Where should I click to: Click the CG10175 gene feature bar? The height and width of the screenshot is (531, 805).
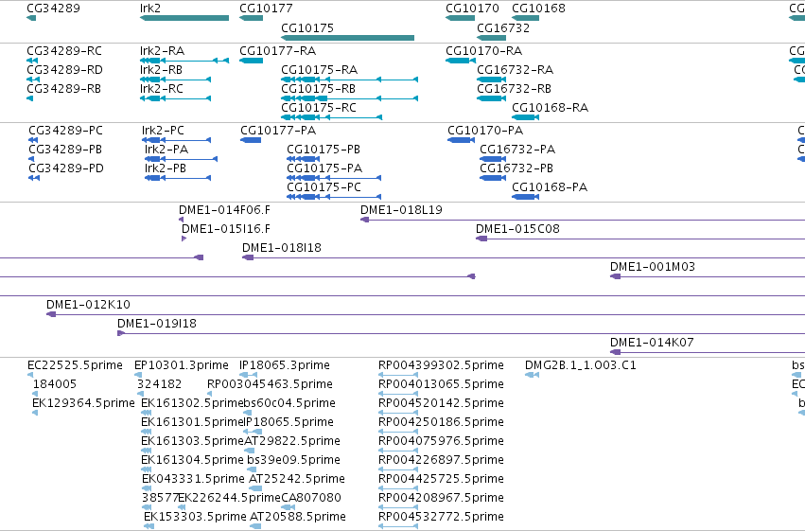(x=347, y=38)
